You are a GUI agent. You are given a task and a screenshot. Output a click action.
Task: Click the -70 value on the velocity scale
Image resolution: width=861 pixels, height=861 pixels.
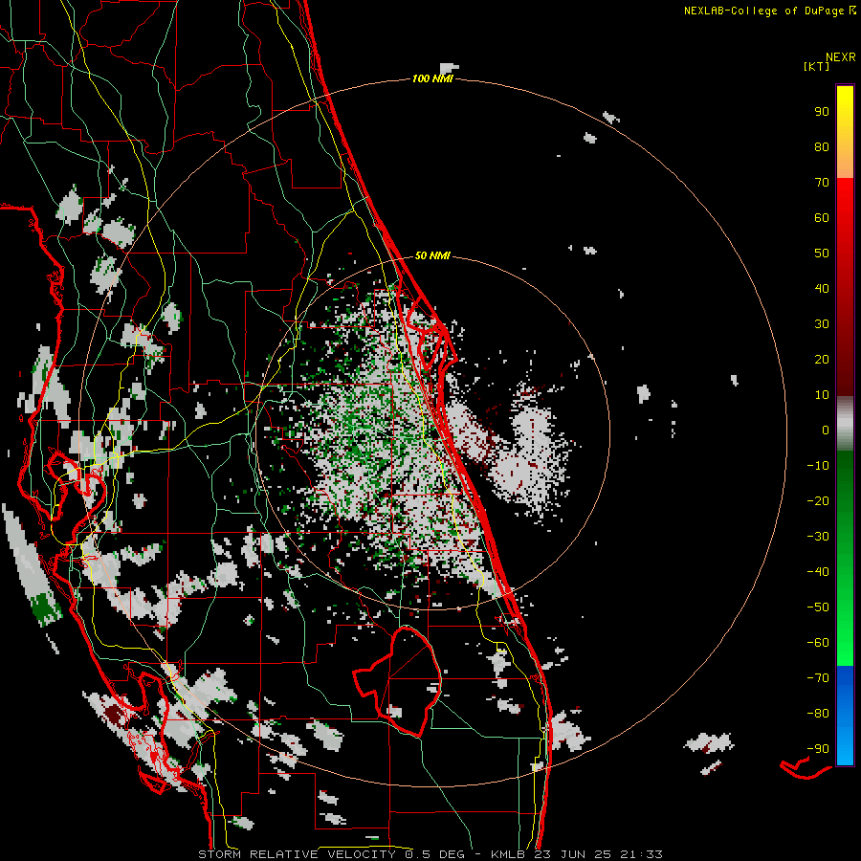(818, 678)
